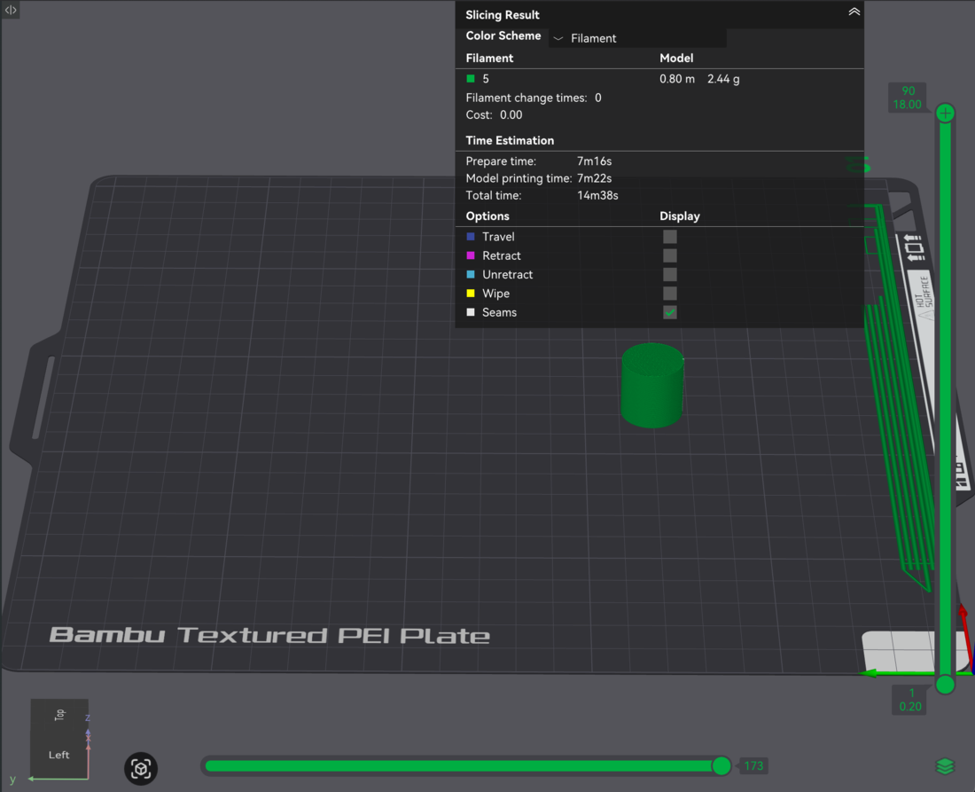975x792 pixels.
Task: Enable the Retract display checkbox
Action: tap(670, 255)
